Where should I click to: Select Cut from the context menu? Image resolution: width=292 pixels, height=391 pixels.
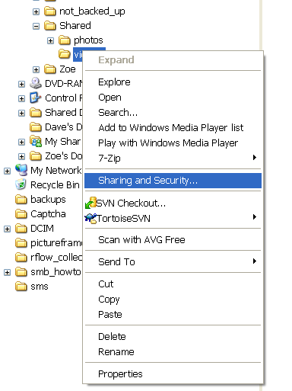(173, 284)
